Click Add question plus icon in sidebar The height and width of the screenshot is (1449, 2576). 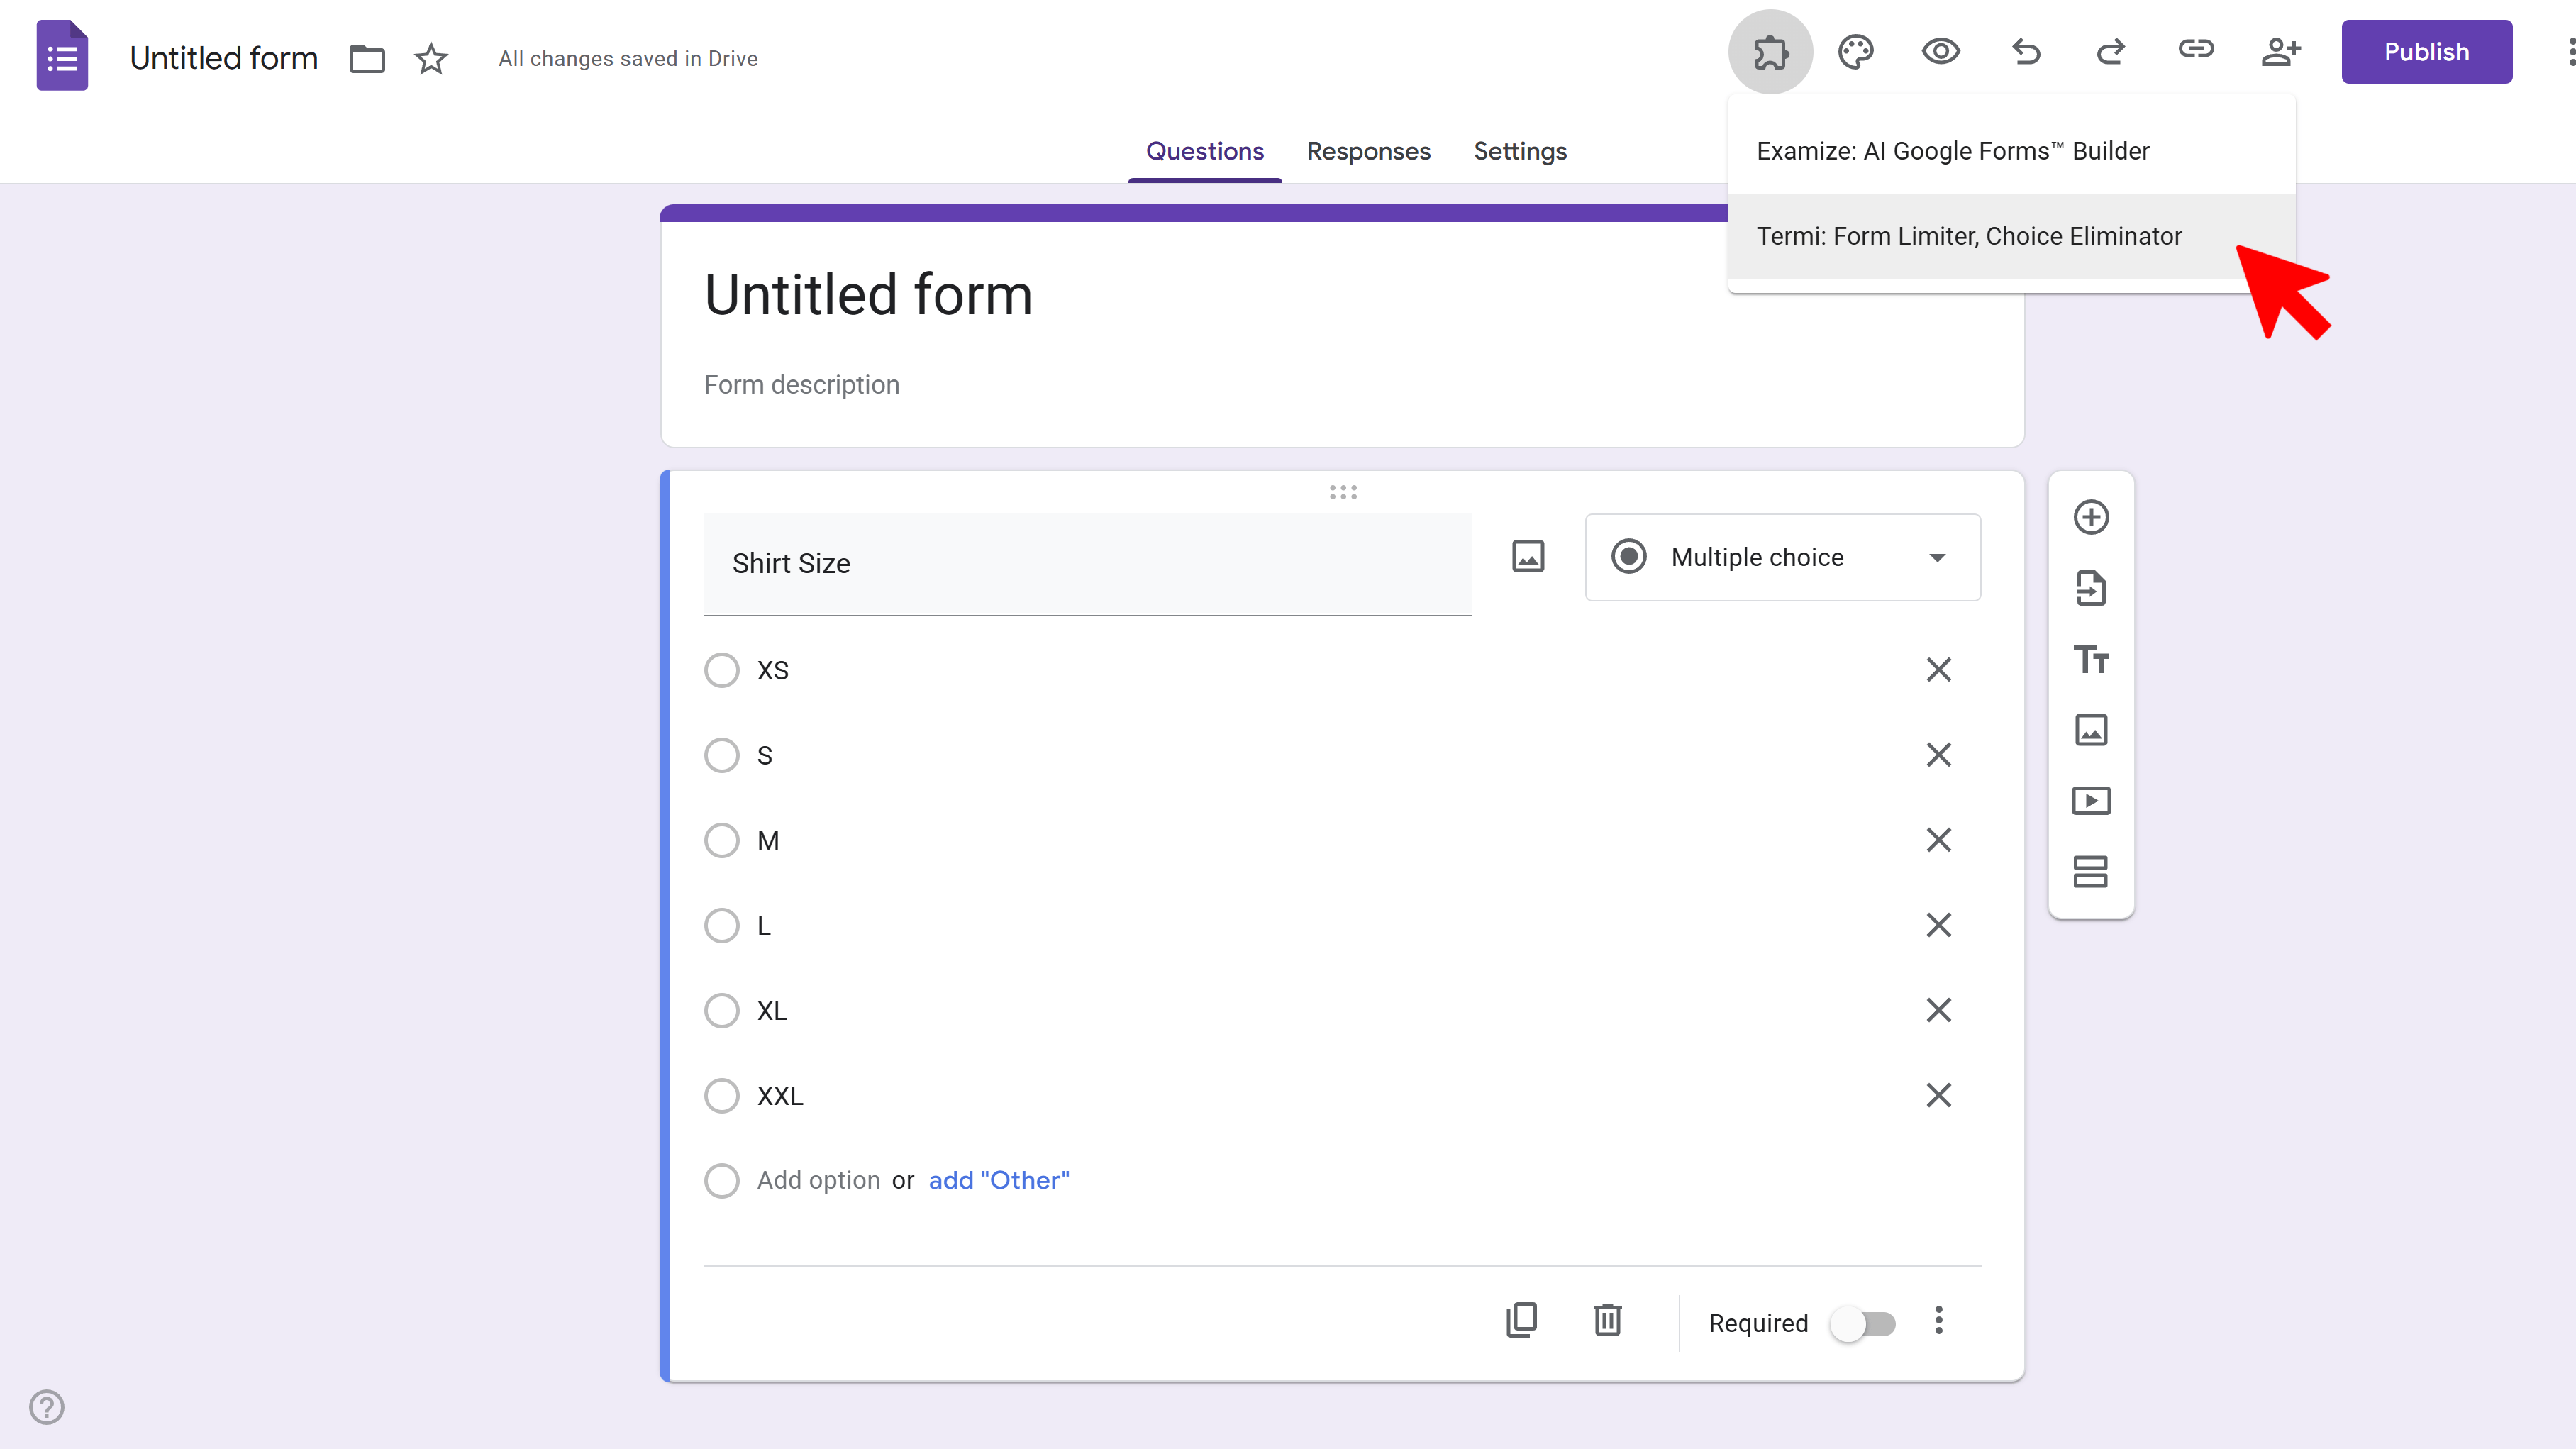(2092, 517)
